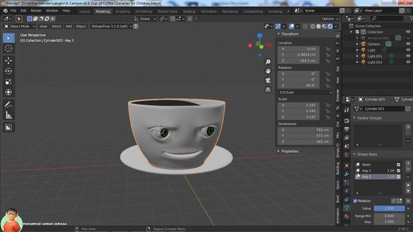Switch to solid viewport shading
The width and height of the screenshot is (413, 232).
318,26
